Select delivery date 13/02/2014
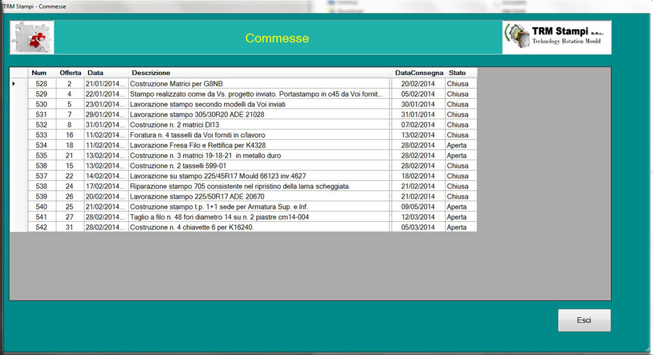This screenshot has width=653, height=355. (418, 135)
